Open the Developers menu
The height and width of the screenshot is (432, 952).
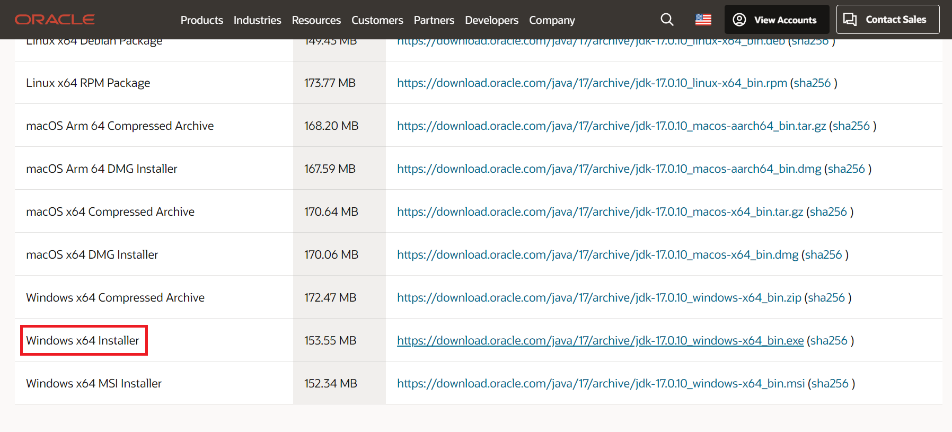coord(492,20)
